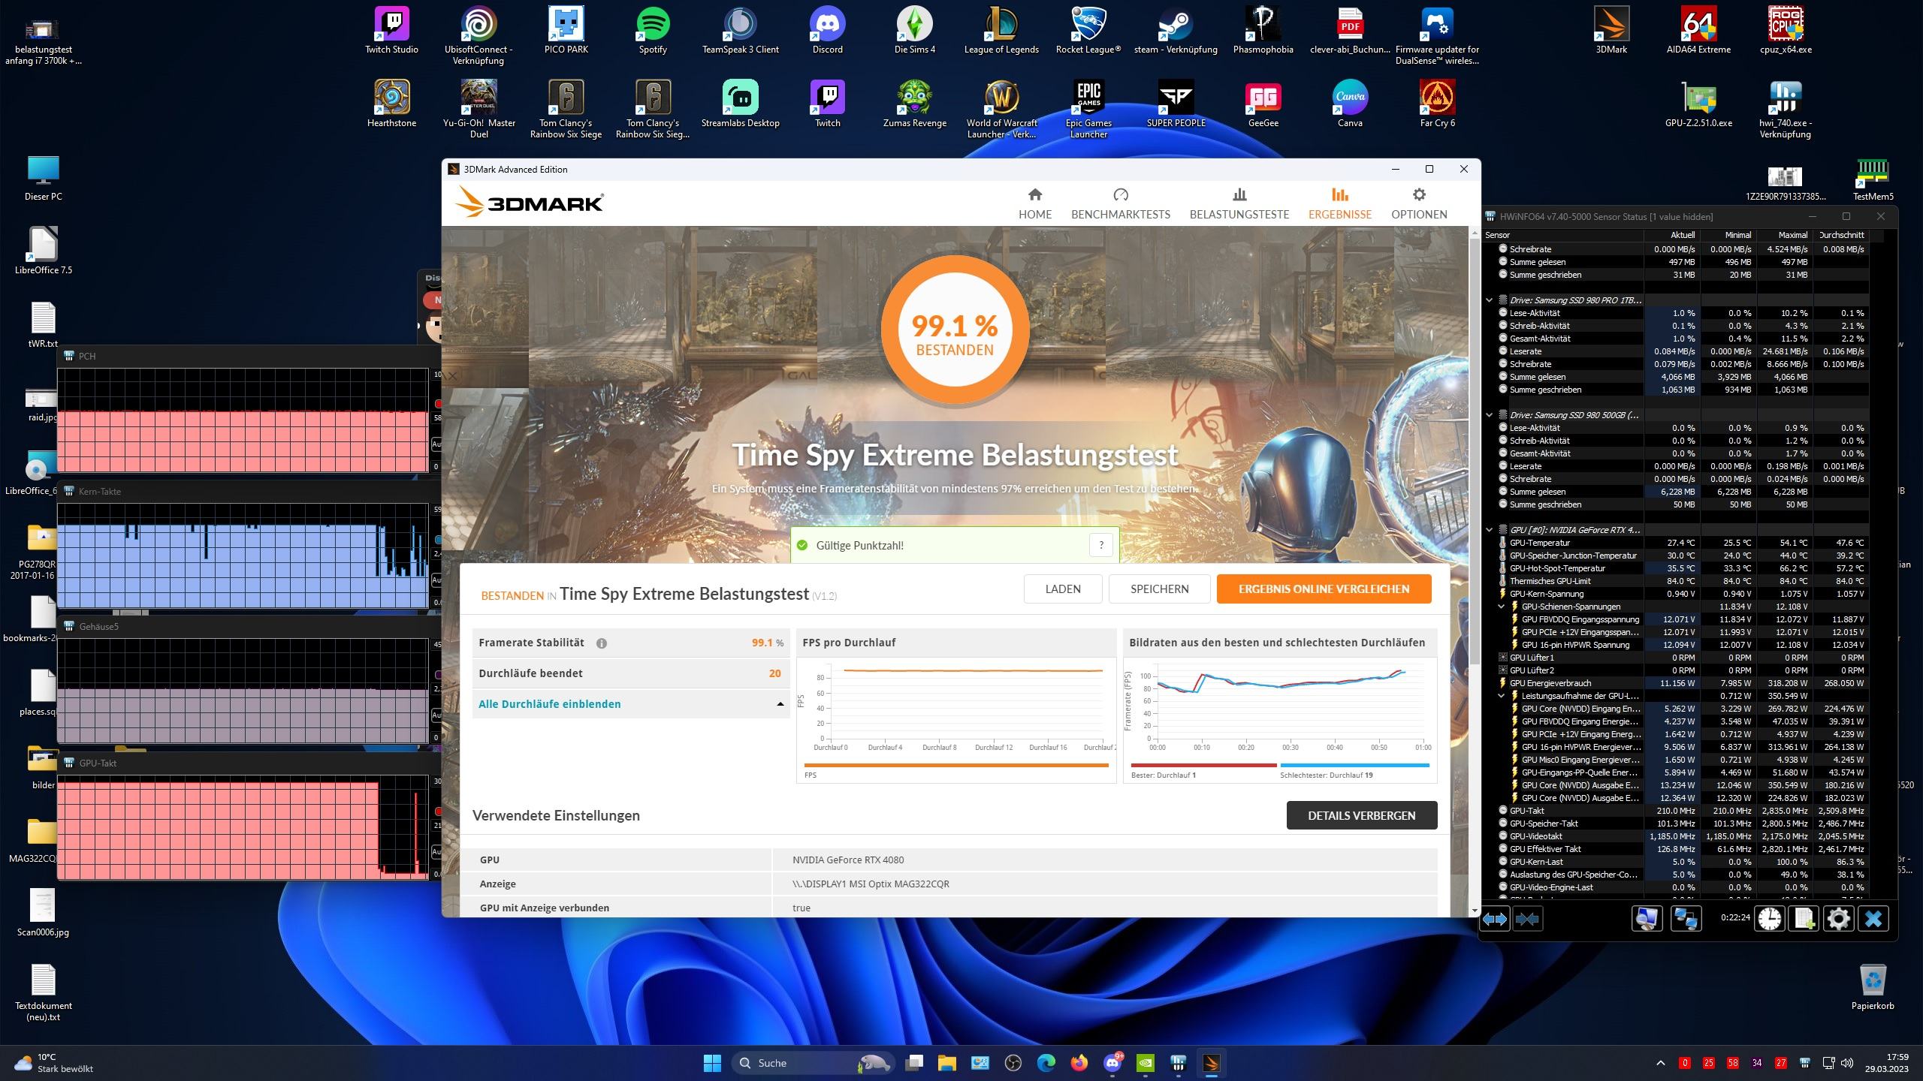Click HWiNFO collapse columns arrows icon
This screenshot has width=1923, height=1081.
1527,919
